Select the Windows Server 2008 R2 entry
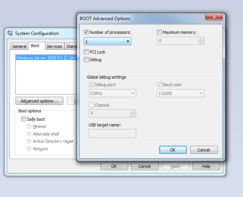This screenshot has width=243, height=197. pos(45,58)
